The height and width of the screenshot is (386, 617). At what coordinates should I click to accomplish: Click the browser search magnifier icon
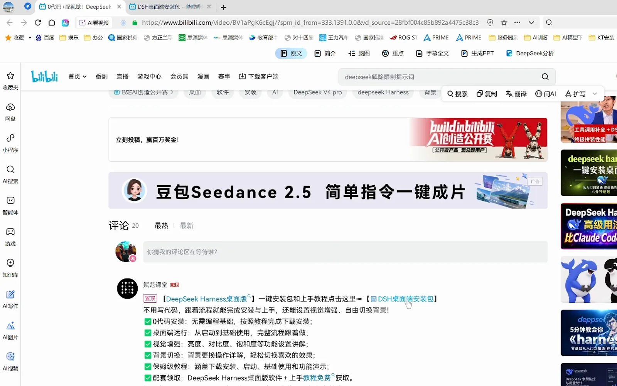[549, 23]
